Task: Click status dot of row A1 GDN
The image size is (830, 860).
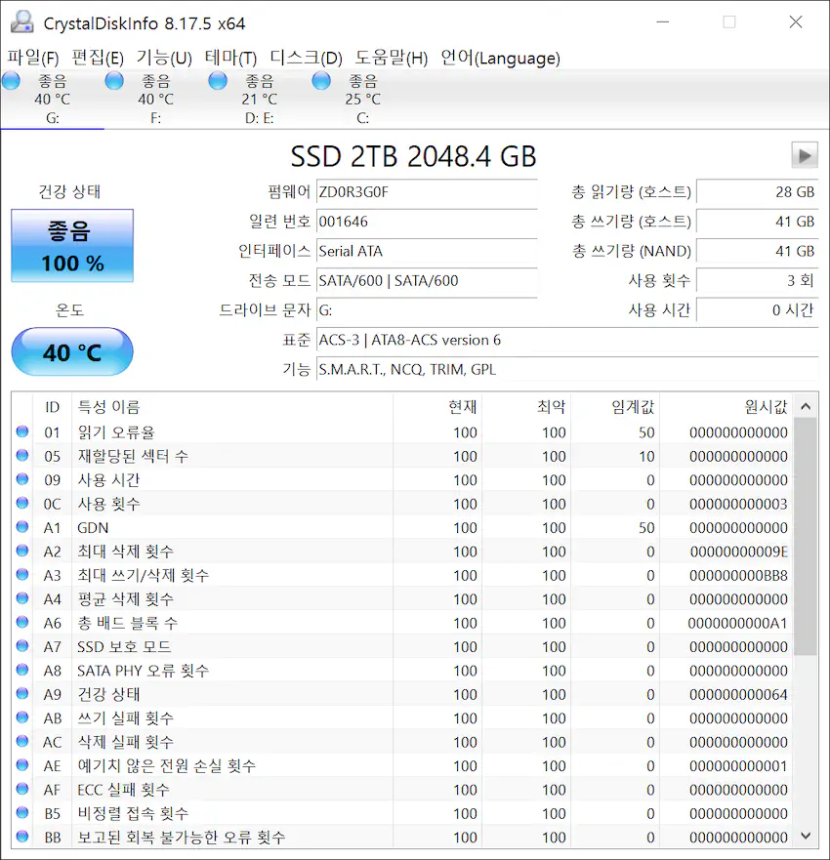Action: click(x=22, y=527)
